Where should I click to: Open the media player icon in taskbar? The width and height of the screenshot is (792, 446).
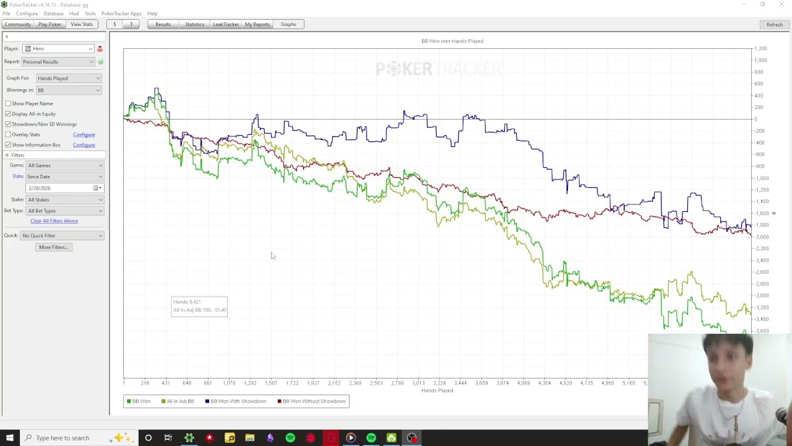(x=351, y=438)
